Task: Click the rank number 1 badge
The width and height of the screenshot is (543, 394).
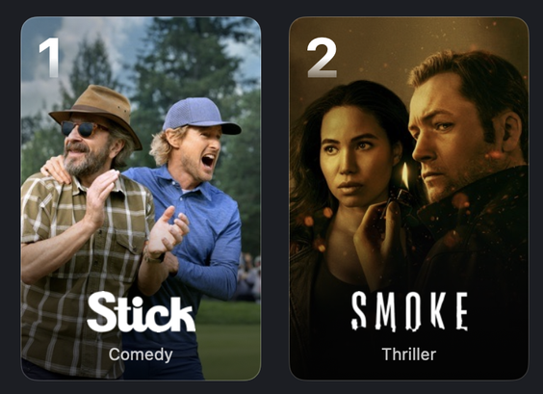Action: click(49, 57)
